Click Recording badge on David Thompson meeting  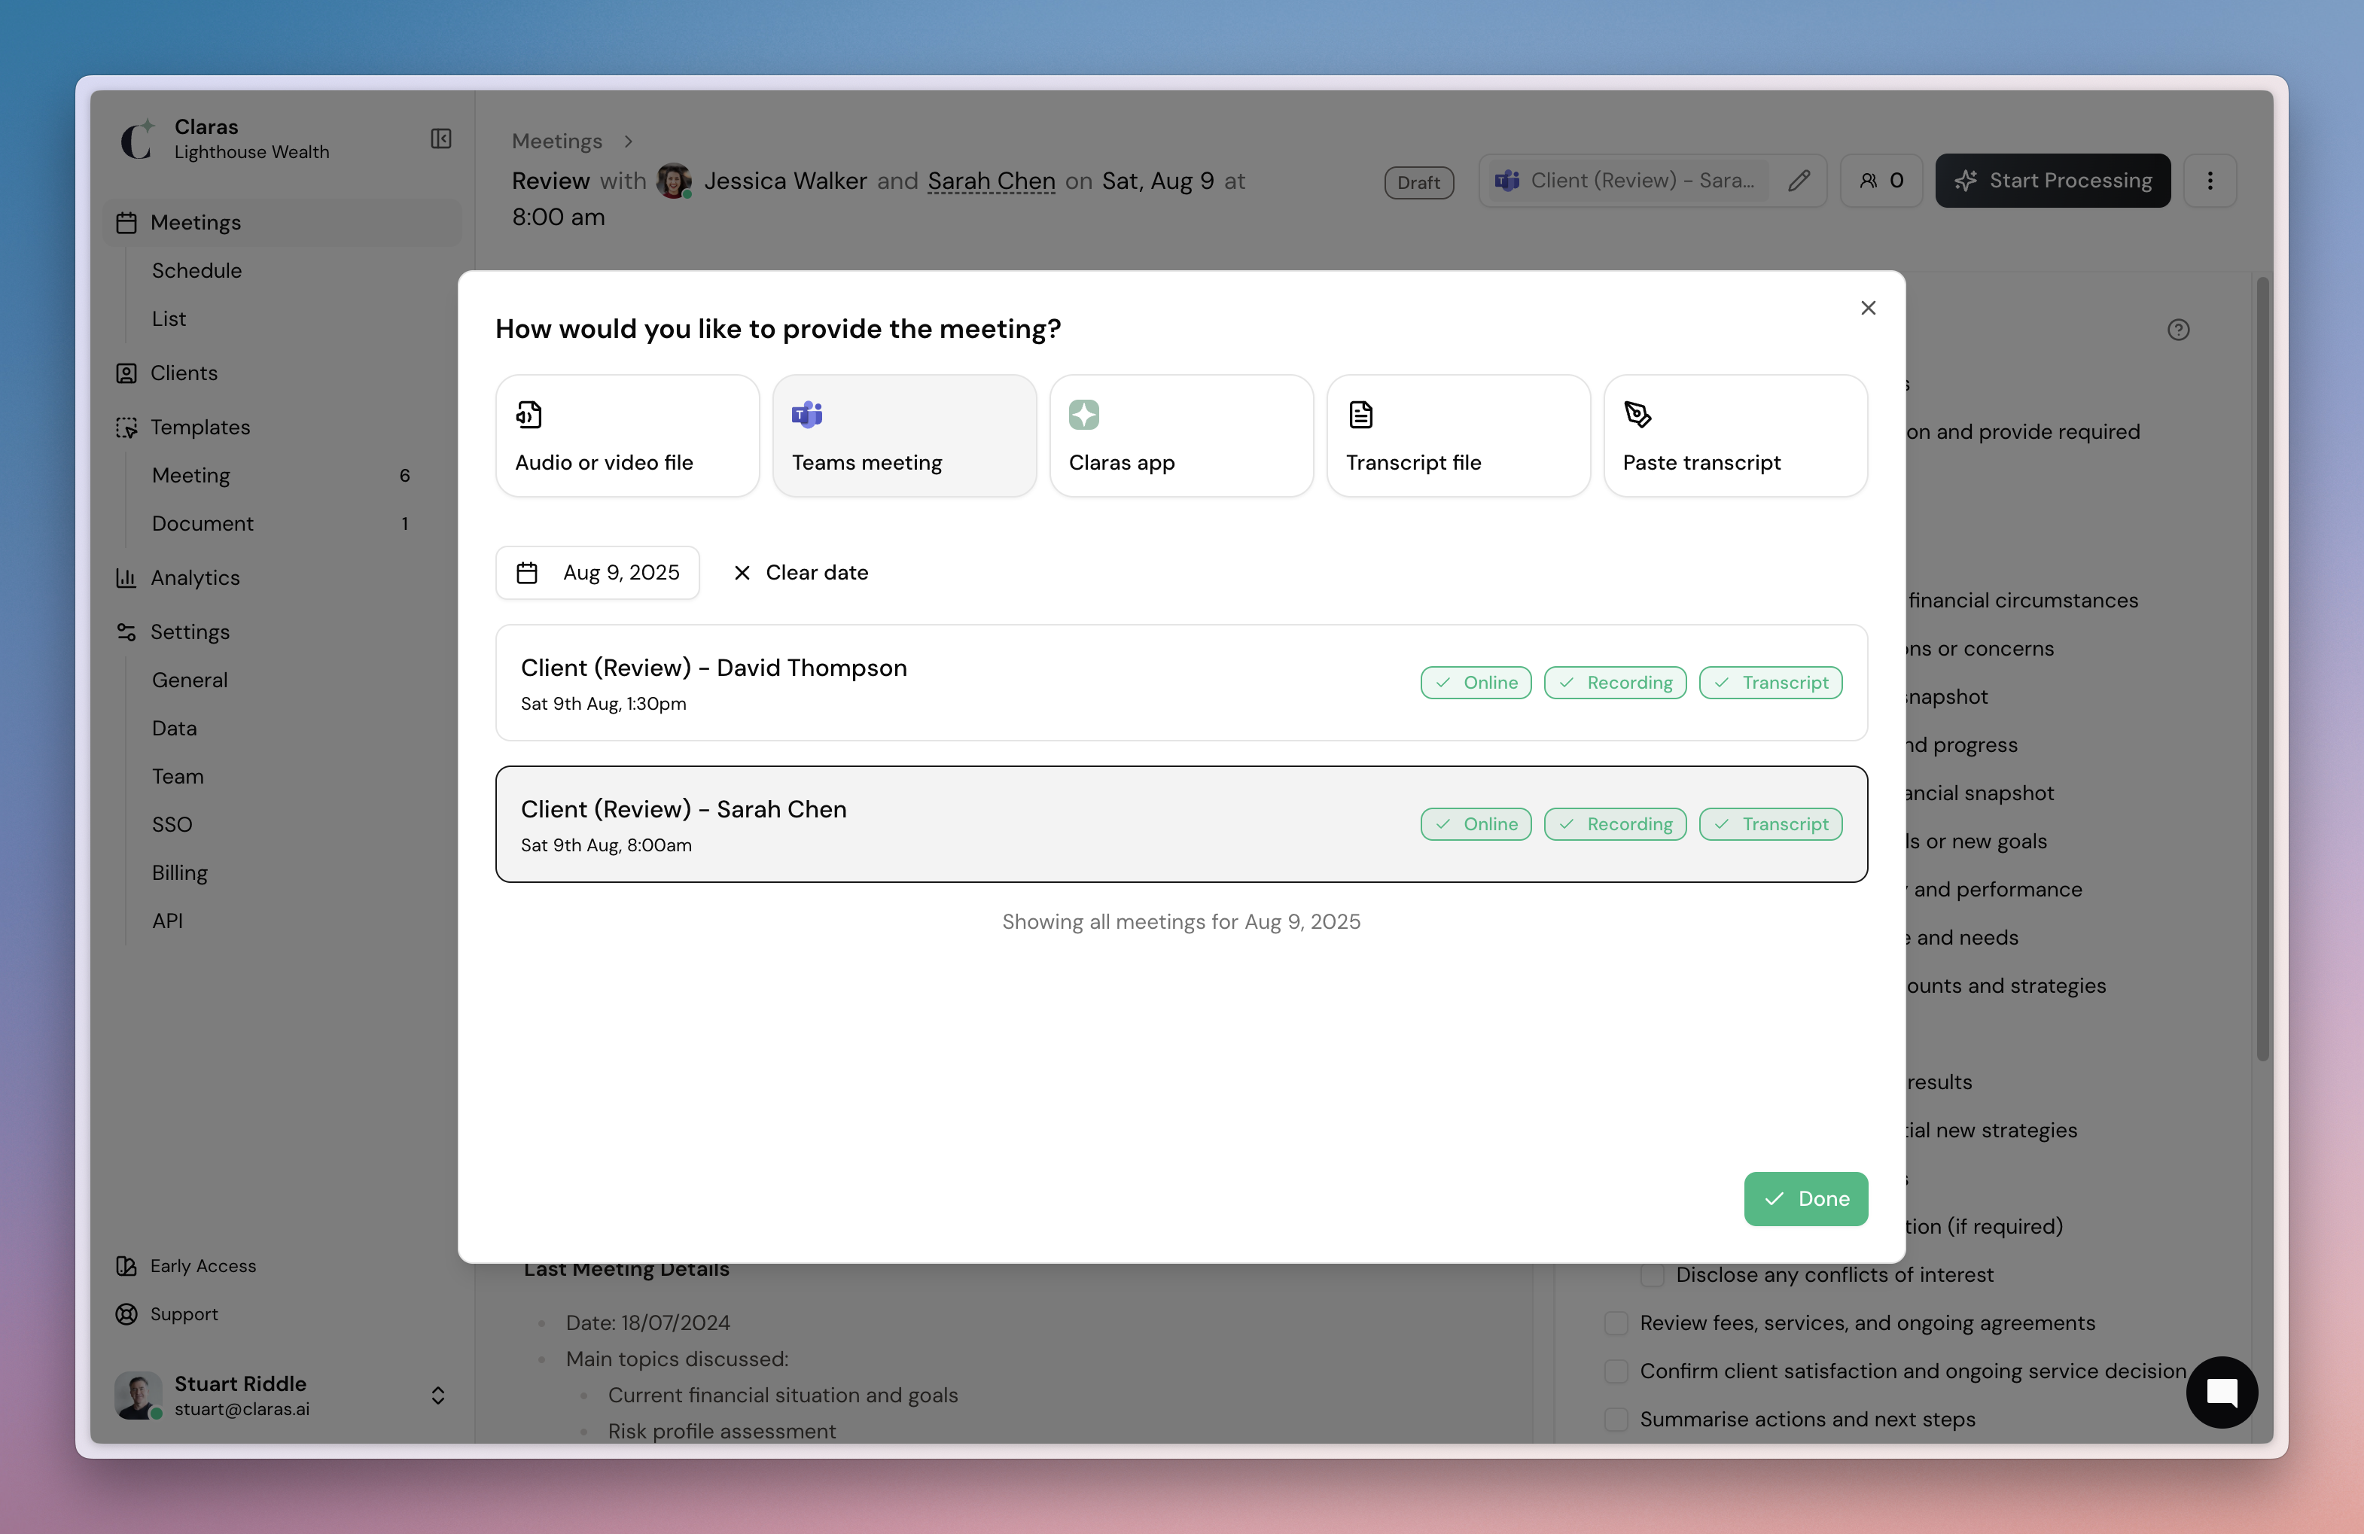pyautogui.click(x=1616, y=683)
